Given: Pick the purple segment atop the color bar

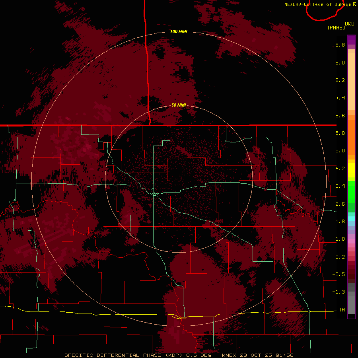Looking at the screenshot, I should pos(351,40).
